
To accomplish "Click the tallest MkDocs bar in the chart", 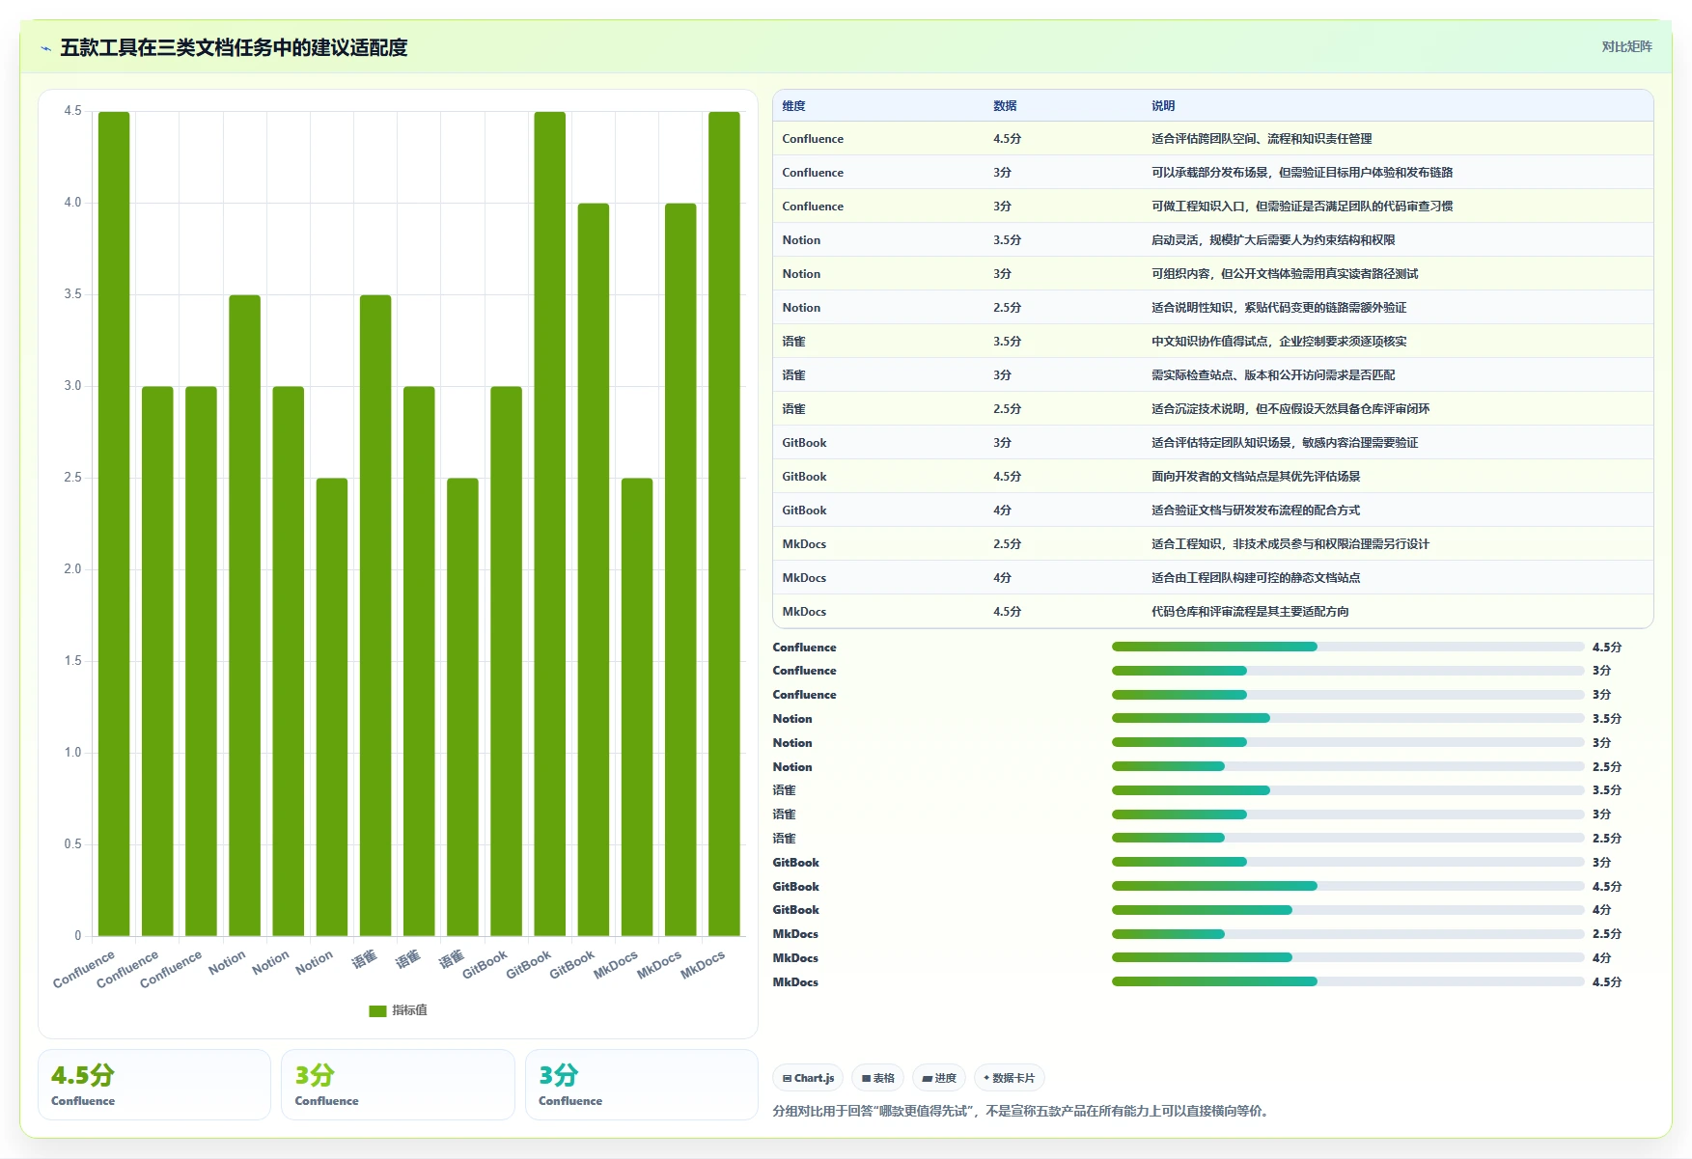I will click(x=724, y=524).
